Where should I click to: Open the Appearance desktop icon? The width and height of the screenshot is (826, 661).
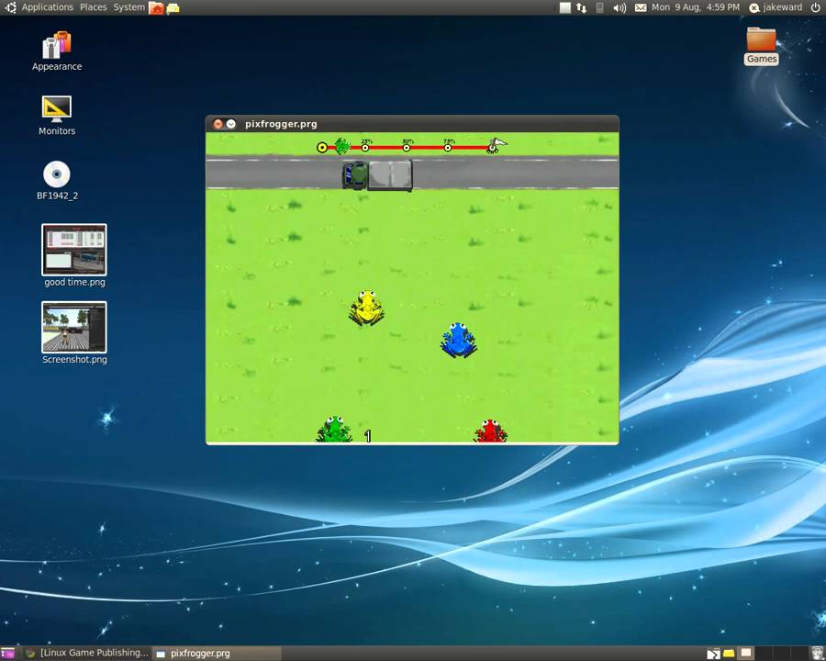pyautogui.click(x=57, y=51)
